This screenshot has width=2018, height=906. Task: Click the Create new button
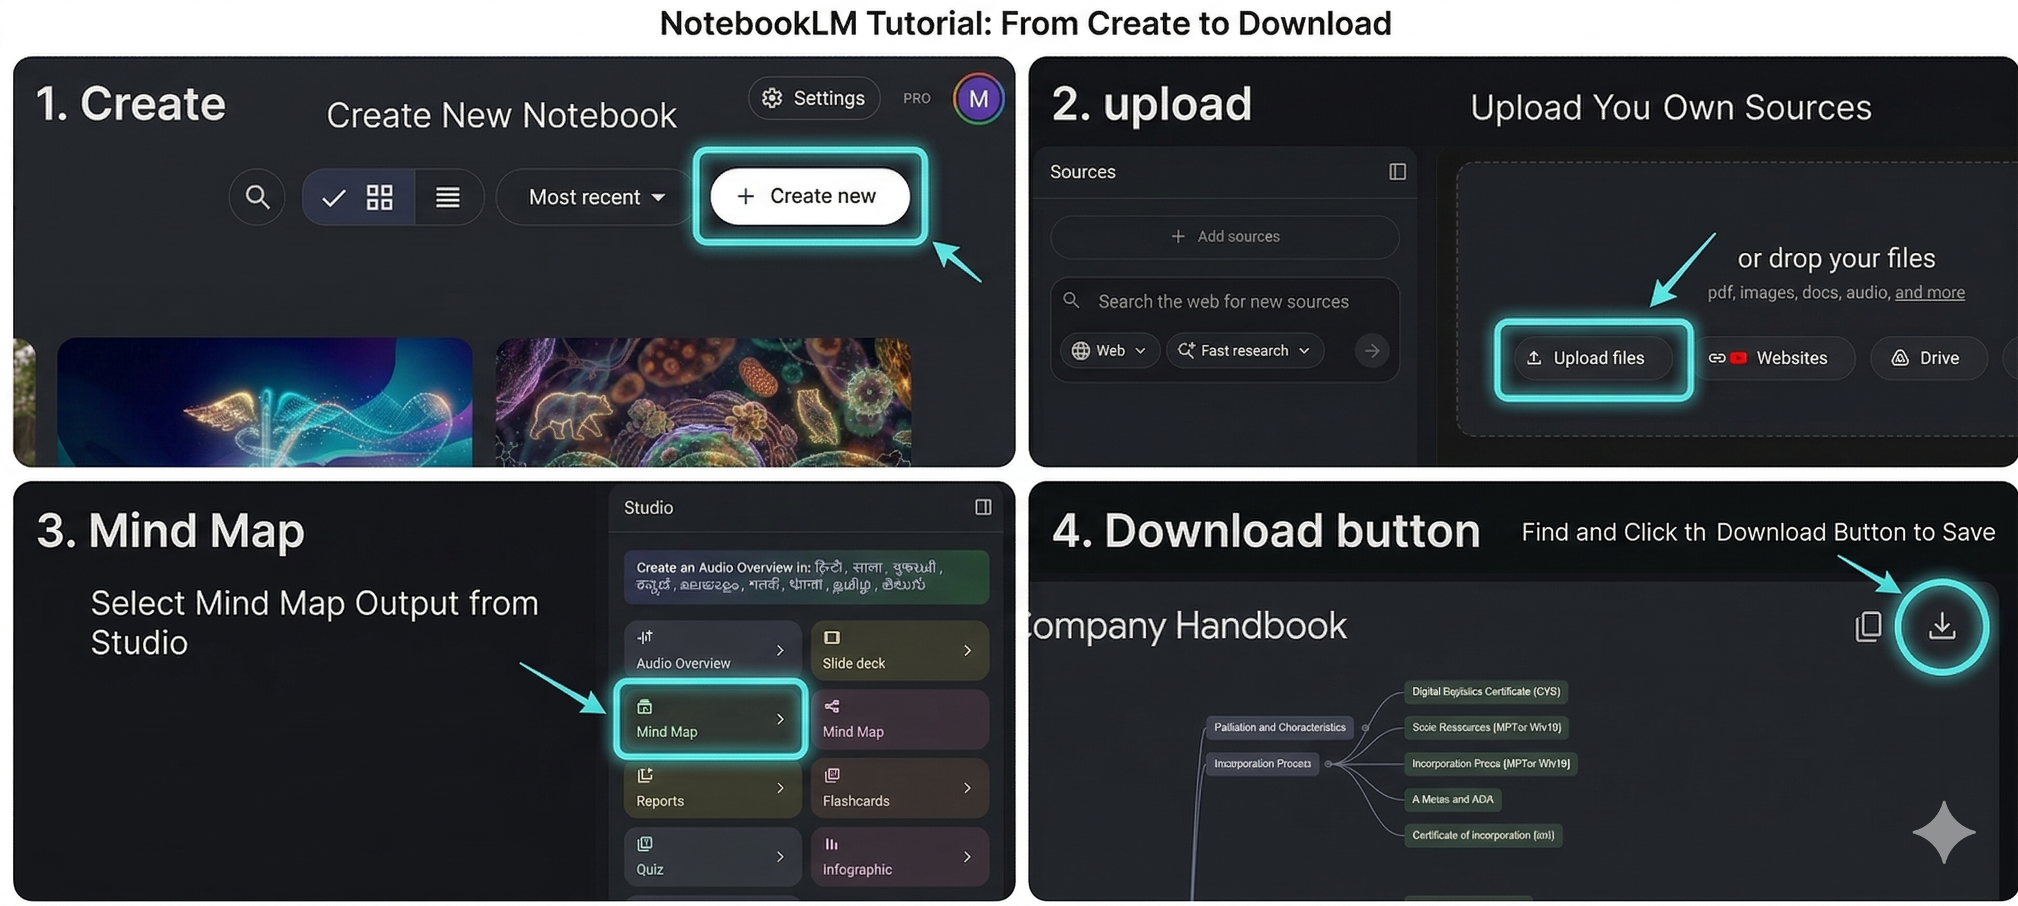[x=810, y=196]
